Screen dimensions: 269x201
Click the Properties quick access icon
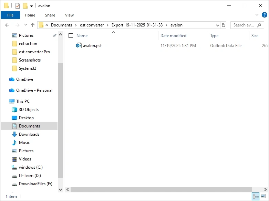18,6
